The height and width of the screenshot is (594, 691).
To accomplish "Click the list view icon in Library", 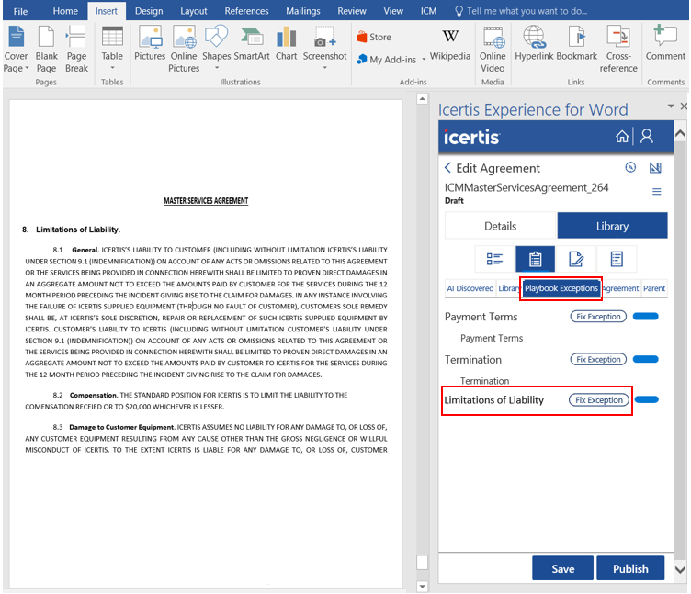I will tap(494, 260).
